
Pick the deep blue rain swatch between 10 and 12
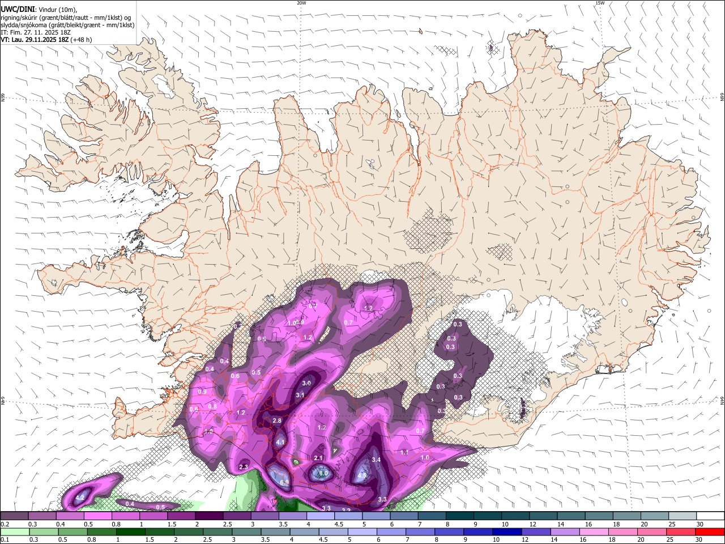507,532
